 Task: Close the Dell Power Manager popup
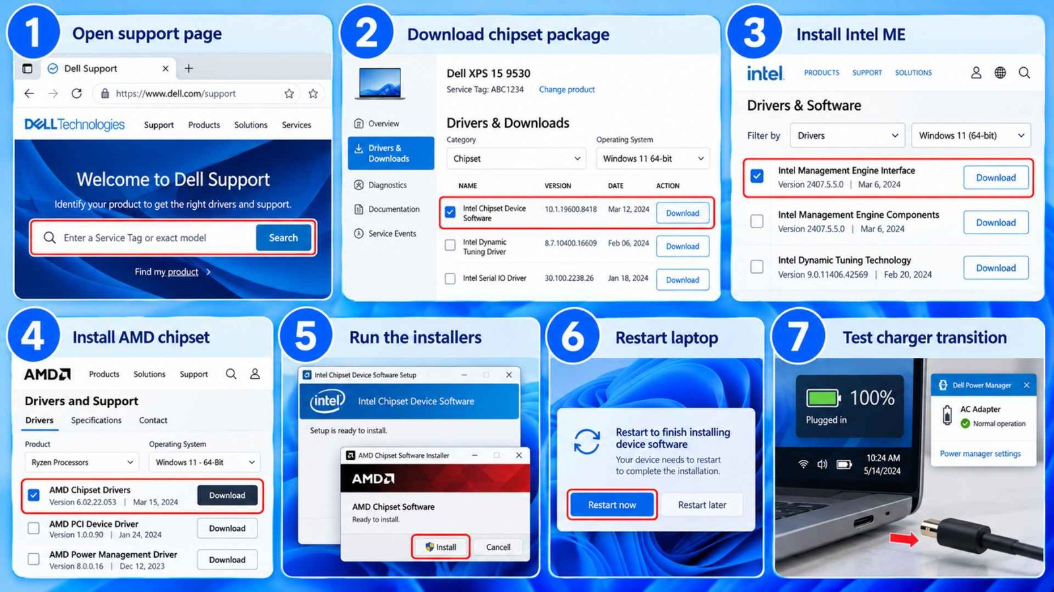(1026, 385)
